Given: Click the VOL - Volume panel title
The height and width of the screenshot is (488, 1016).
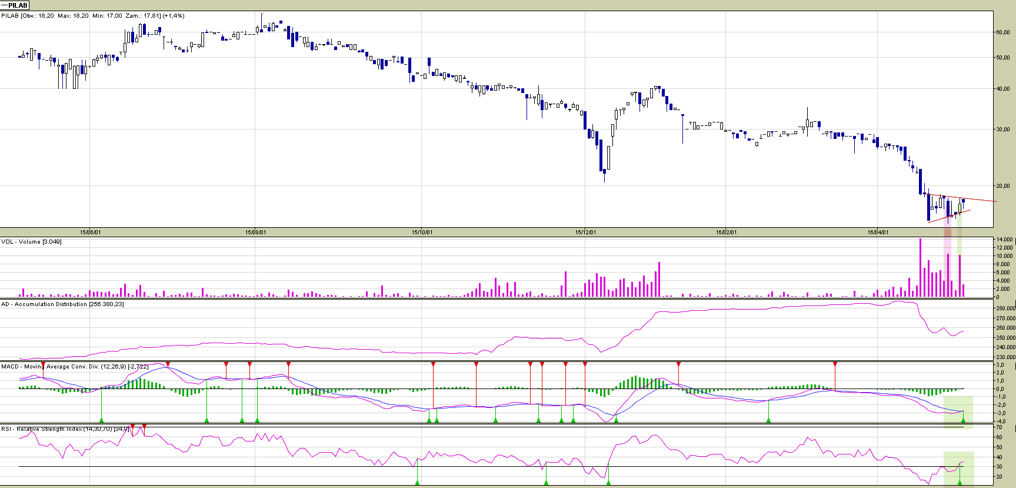Looking at the screenshot, I should [x=31, y=242].
